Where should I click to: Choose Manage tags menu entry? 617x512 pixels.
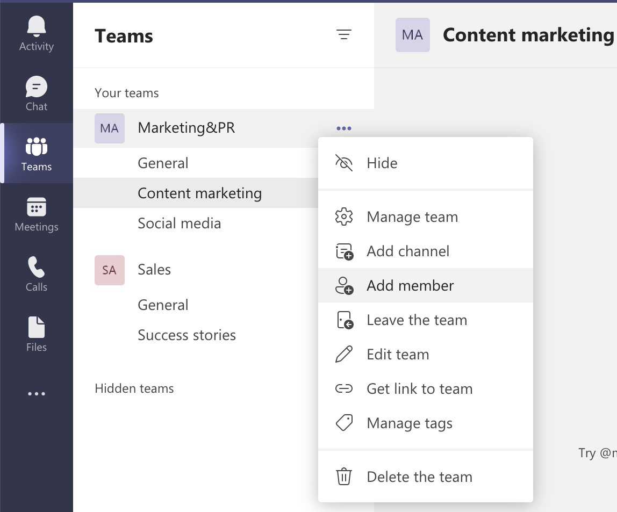coord(425,423)
